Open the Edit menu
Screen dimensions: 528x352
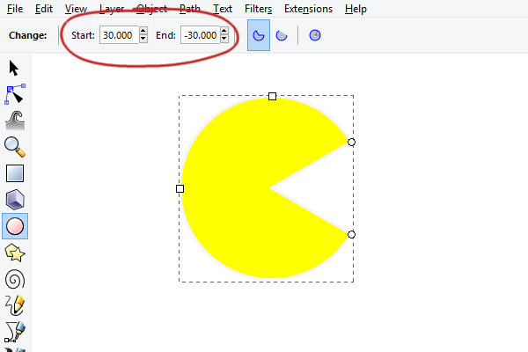44,9
